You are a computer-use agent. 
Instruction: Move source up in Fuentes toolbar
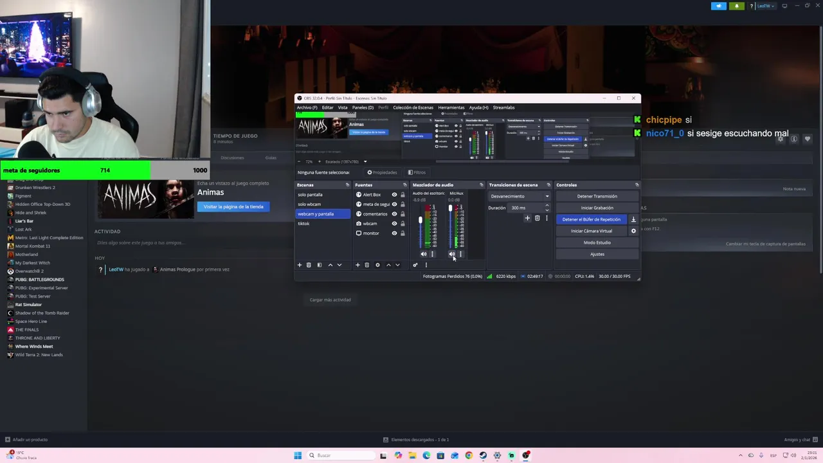point(388,265)
